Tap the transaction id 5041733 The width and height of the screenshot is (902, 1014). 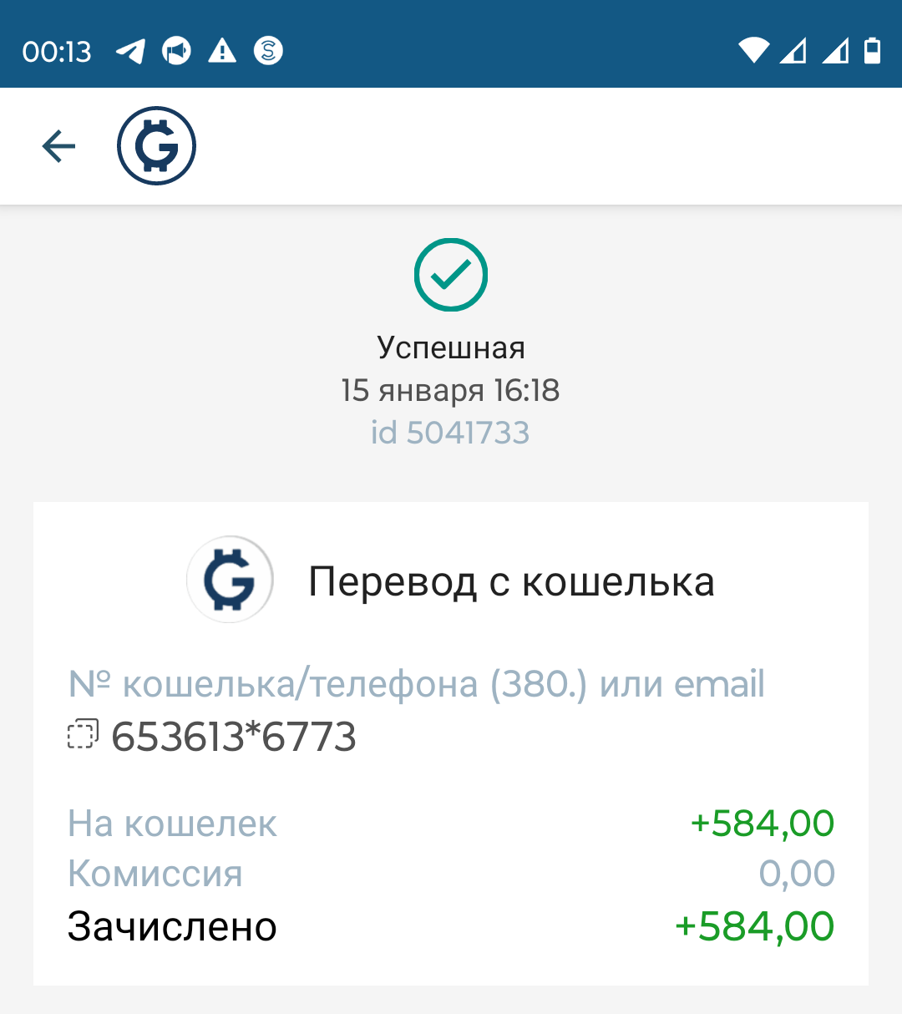[450, 433]
